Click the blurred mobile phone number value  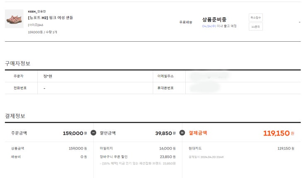point(204,88)
